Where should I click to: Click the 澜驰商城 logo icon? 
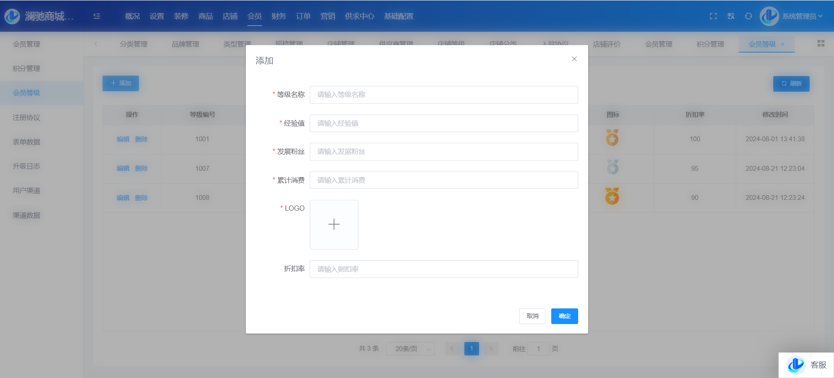coord(12,16)
